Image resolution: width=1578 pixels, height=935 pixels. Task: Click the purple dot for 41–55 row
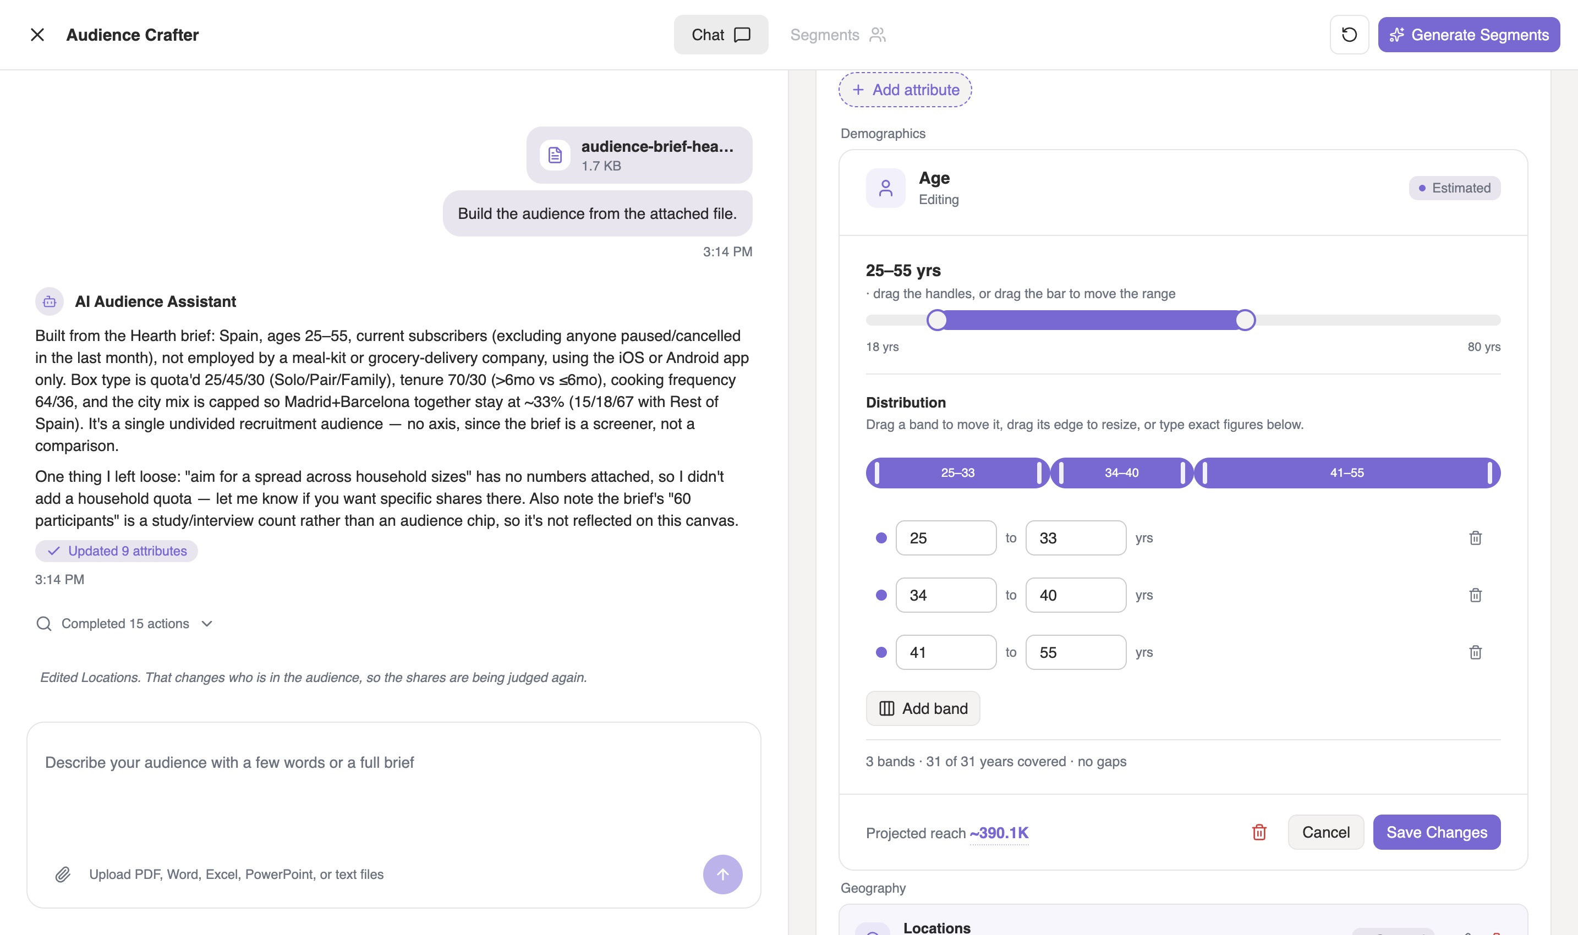tap(881, 652)
